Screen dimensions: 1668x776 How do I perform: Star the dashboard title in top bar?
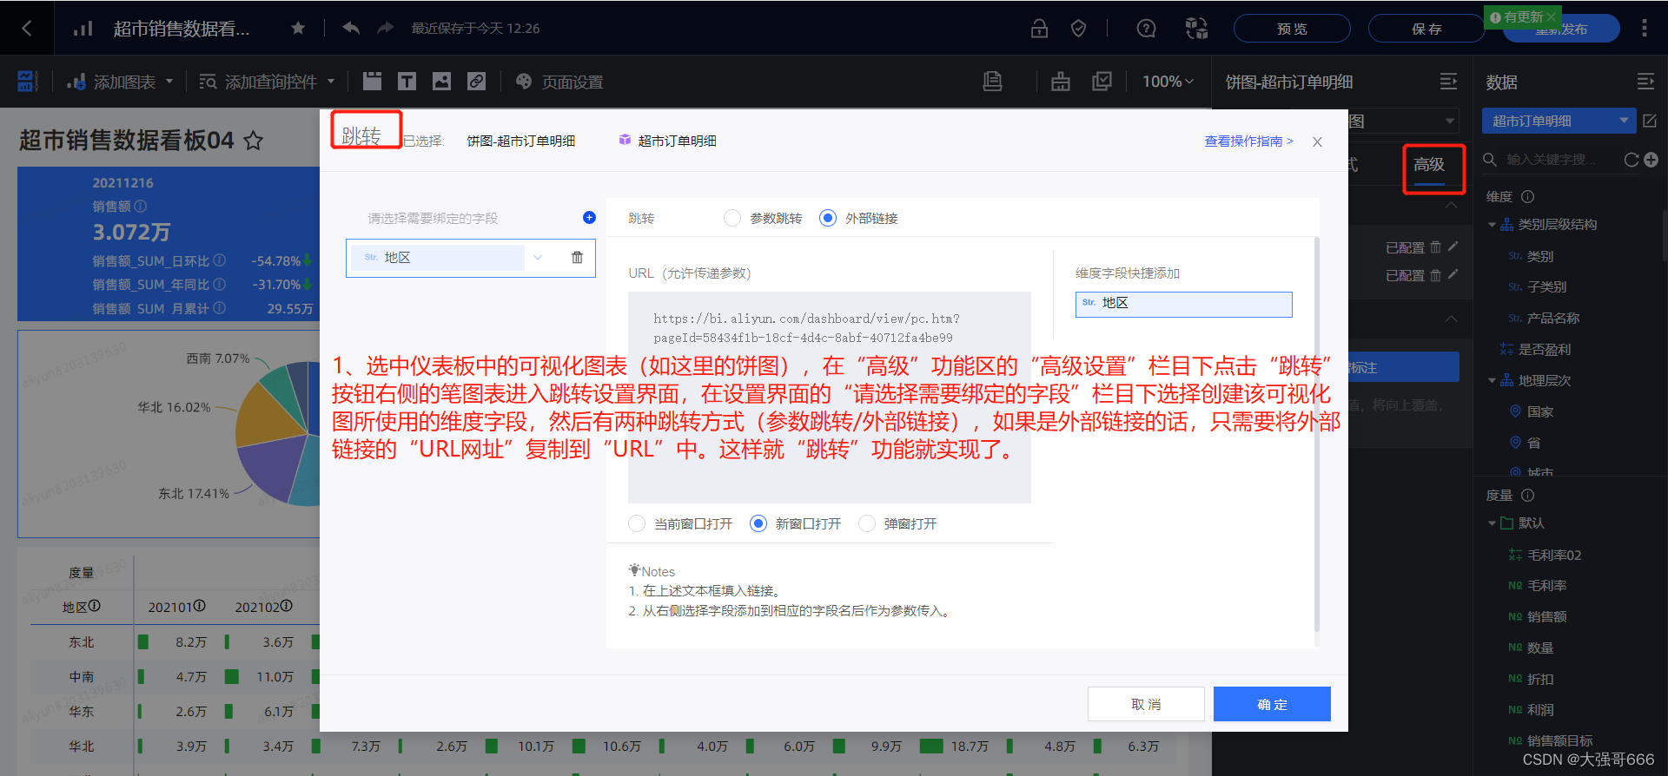298,29
